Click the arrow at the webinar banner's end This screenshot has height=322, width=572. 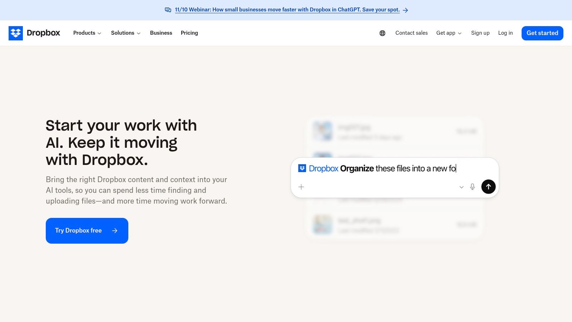pos(405,10)
